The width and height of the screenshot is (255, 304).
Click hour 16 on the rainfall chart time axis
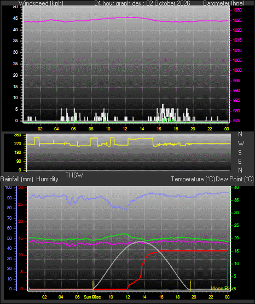pos(161,297)
